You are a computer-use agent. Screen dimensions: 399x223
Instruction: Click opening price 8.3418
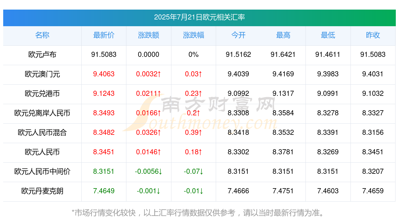(x=238, y=133)
